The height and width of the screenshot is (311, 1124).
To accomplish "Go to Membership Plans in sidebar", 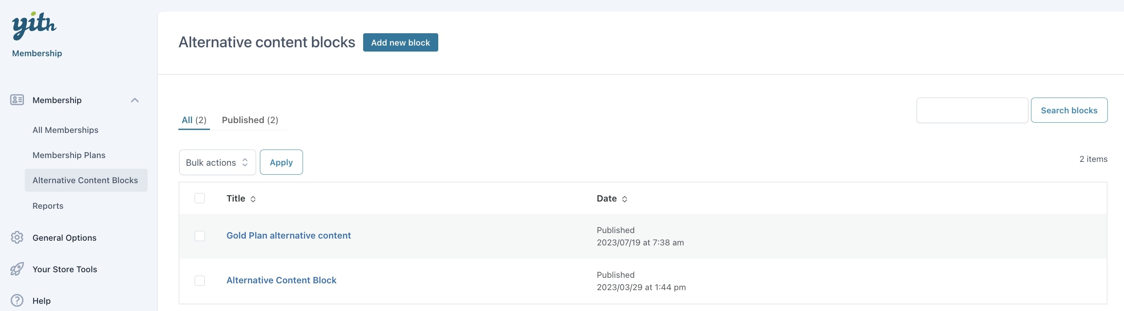I will (x=69, y=155).
